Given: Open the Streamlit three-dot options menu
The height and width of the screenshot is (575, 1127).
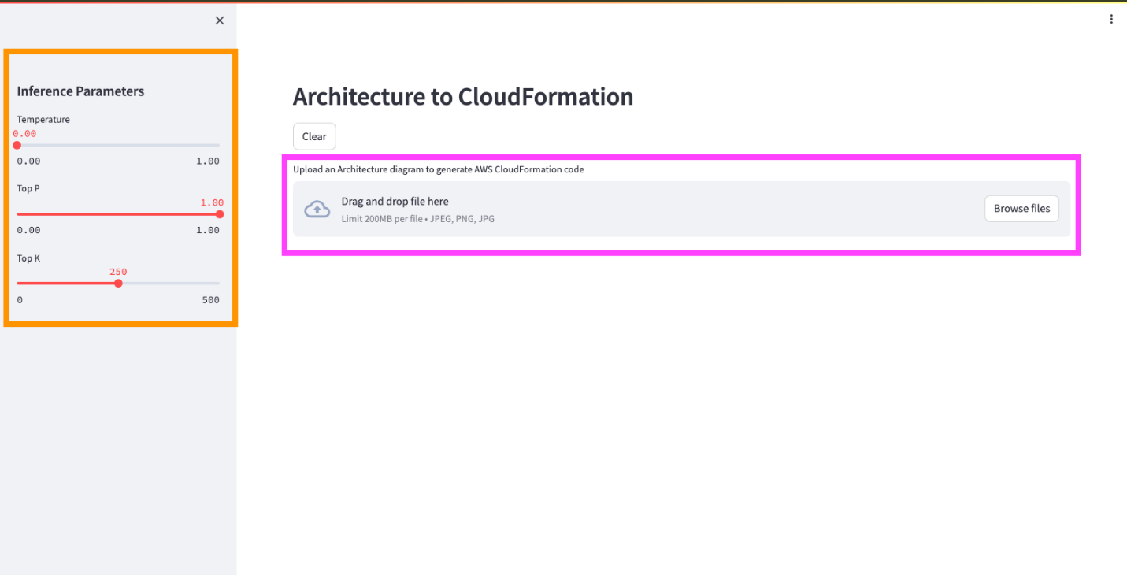Looking at the screenshot, I should pos(1111,18).
